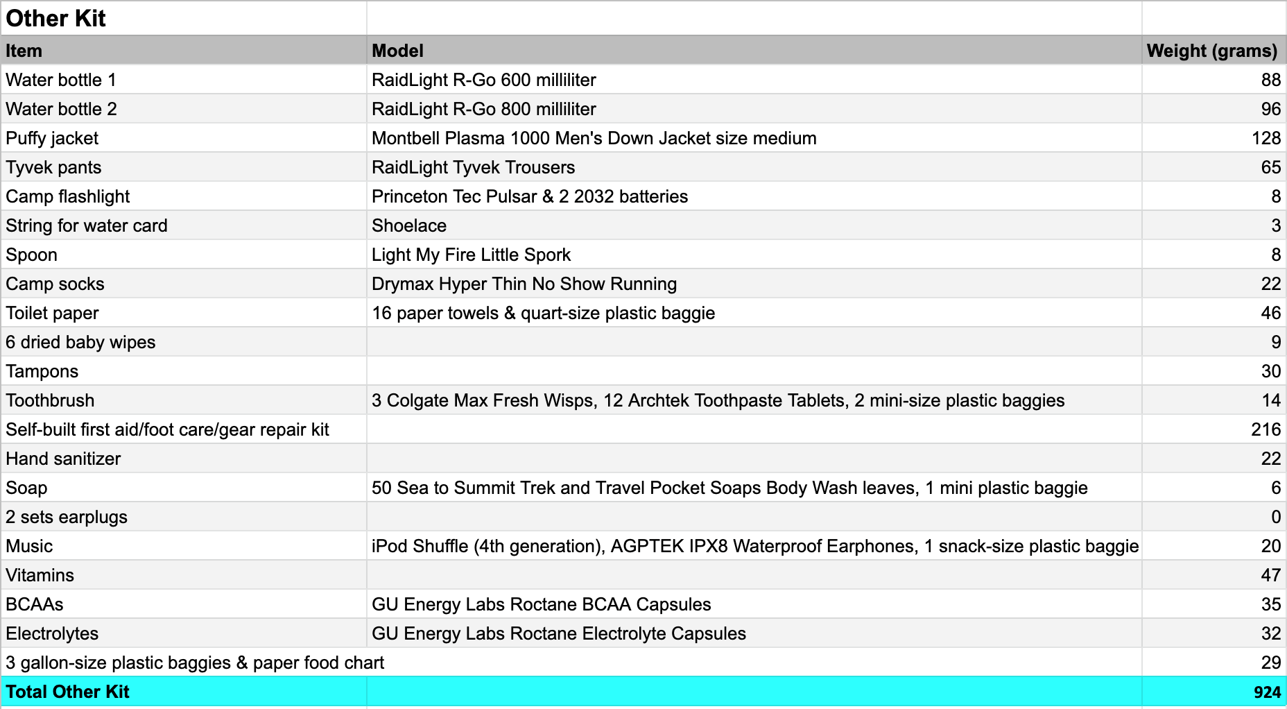This screenshot has width=1287, height=709.
Task: Select the 'Spoon' cell
Action: 184,255
